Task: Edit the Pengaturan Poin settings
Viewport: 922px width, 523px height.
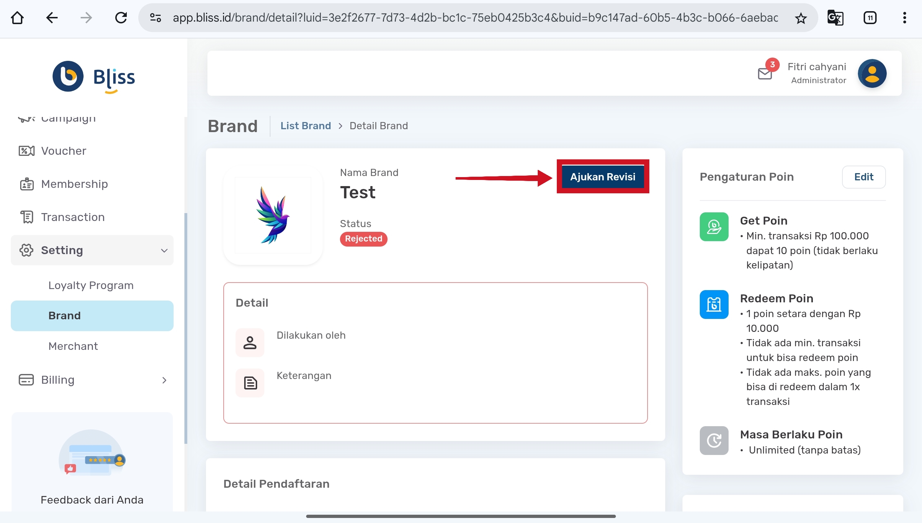Action: (x=863, y=177)
